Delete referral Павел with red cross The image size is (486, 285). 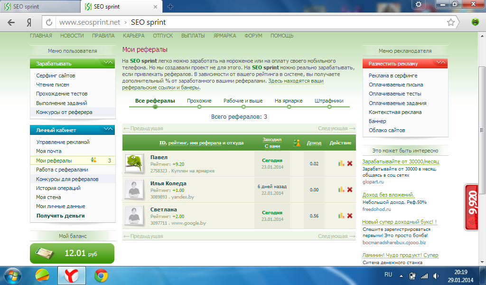pos(350,163)
